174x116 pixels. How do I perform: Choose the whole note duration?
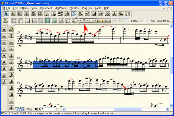point(11,49)
